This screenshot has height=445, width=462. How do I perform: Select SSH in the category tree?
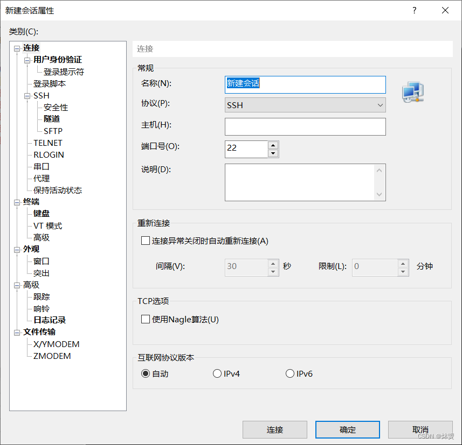pos(42,96)
